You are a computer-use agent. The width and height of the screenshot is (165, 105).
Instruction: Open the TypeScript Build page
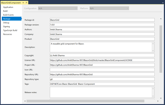[x=10, y=30]
